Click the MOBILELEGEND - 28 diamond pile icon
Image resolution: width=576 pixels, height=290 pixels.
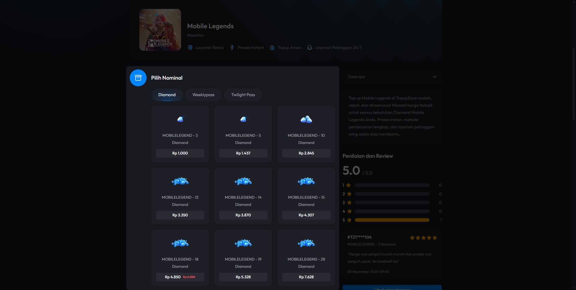(306, 243)
